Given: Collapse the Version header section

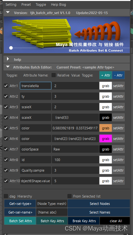Looking at the screenshot, I should (8, 12).
